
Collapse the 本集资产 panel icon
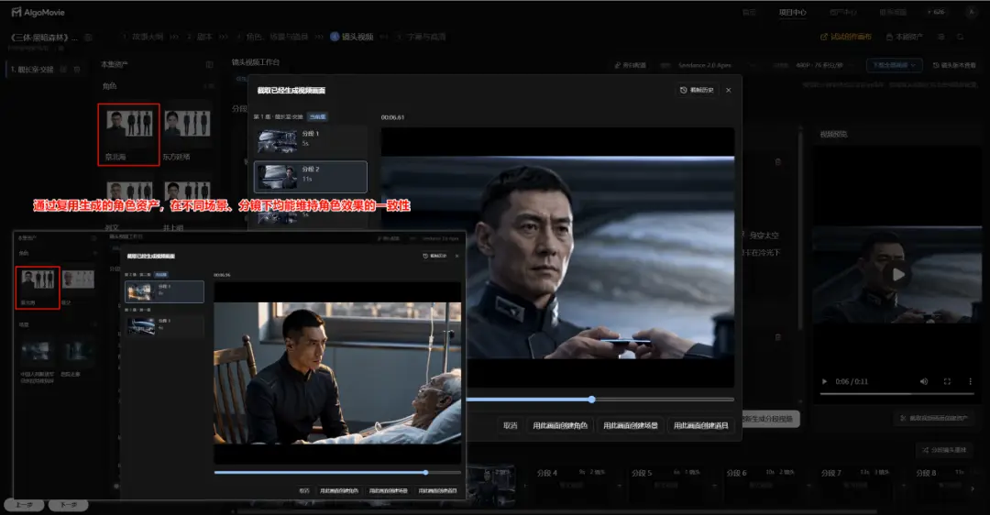[x=209, y=64]
